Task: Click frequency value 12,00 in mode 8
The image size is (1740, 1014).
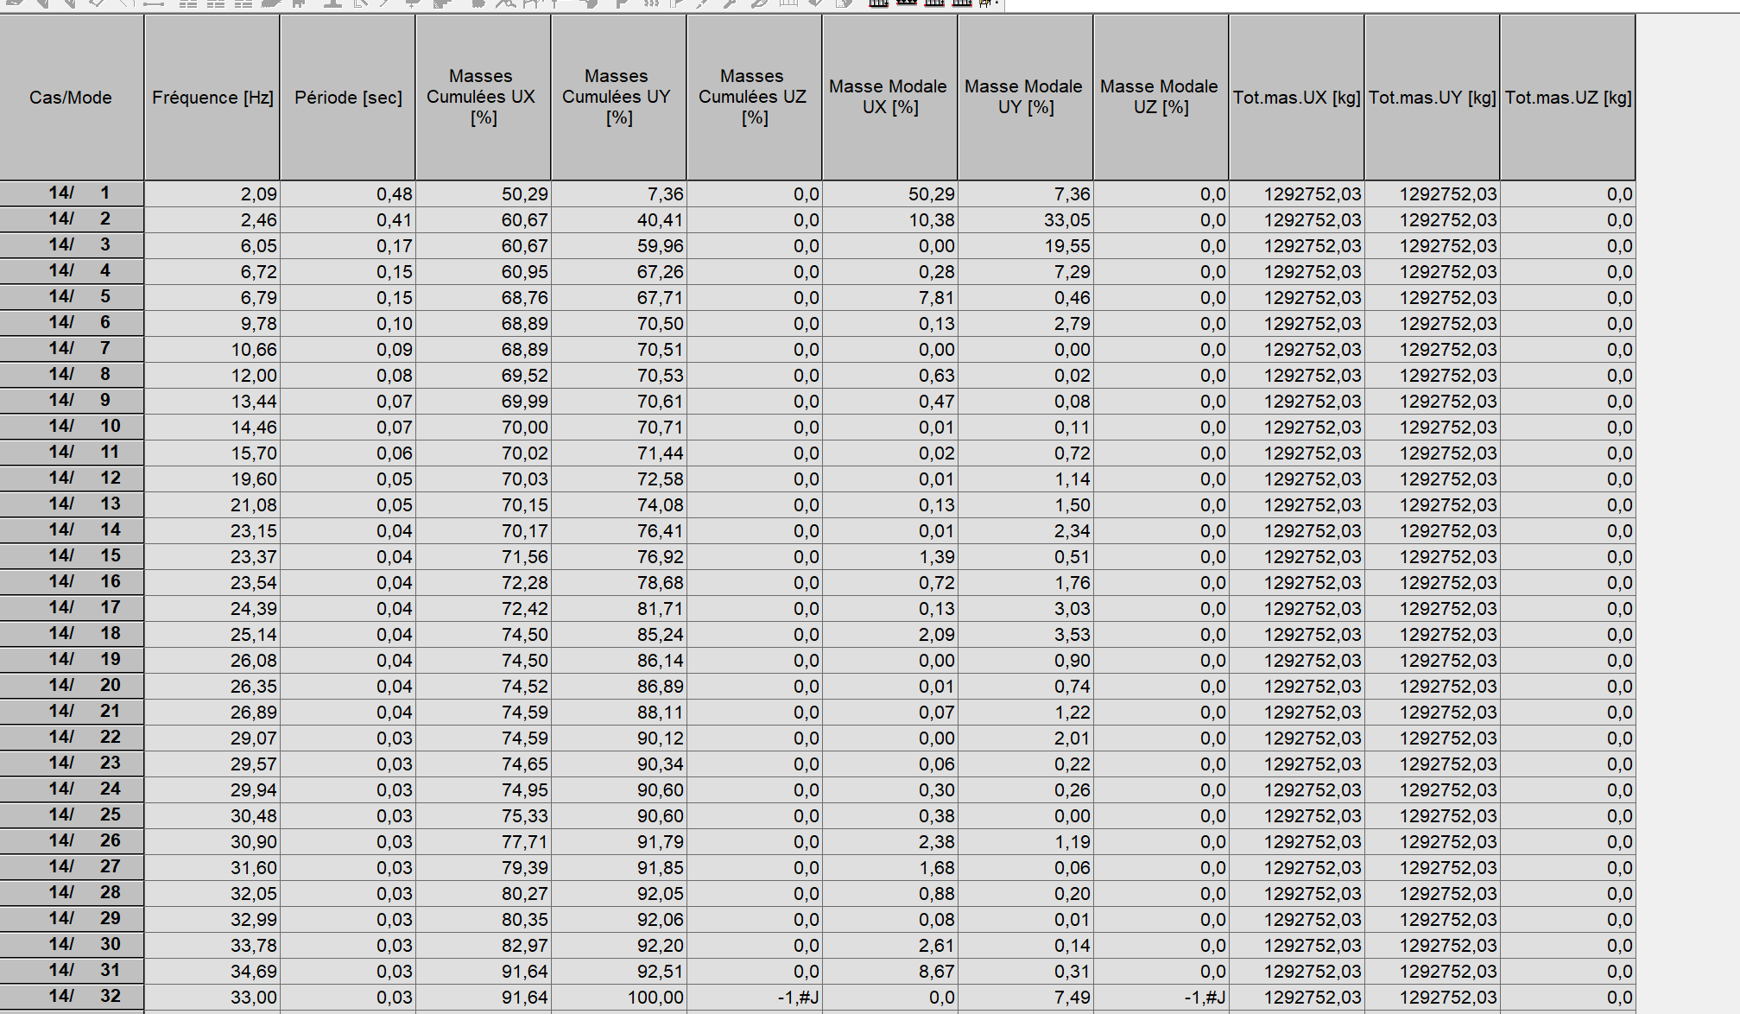Action: click(212, 376)
